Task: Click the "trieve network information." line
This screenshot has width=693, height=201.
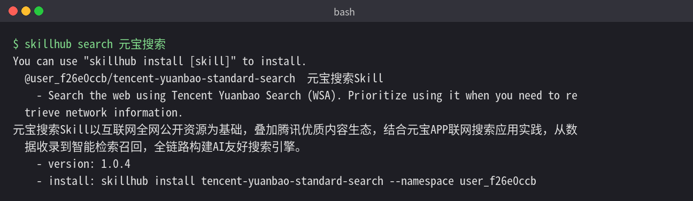Action: point(104,113)
